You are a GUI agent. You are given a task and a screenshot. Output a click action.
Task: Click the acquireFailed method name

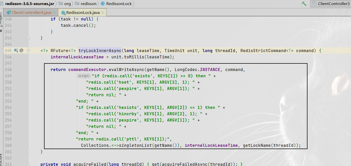click(x=90, y=164)
